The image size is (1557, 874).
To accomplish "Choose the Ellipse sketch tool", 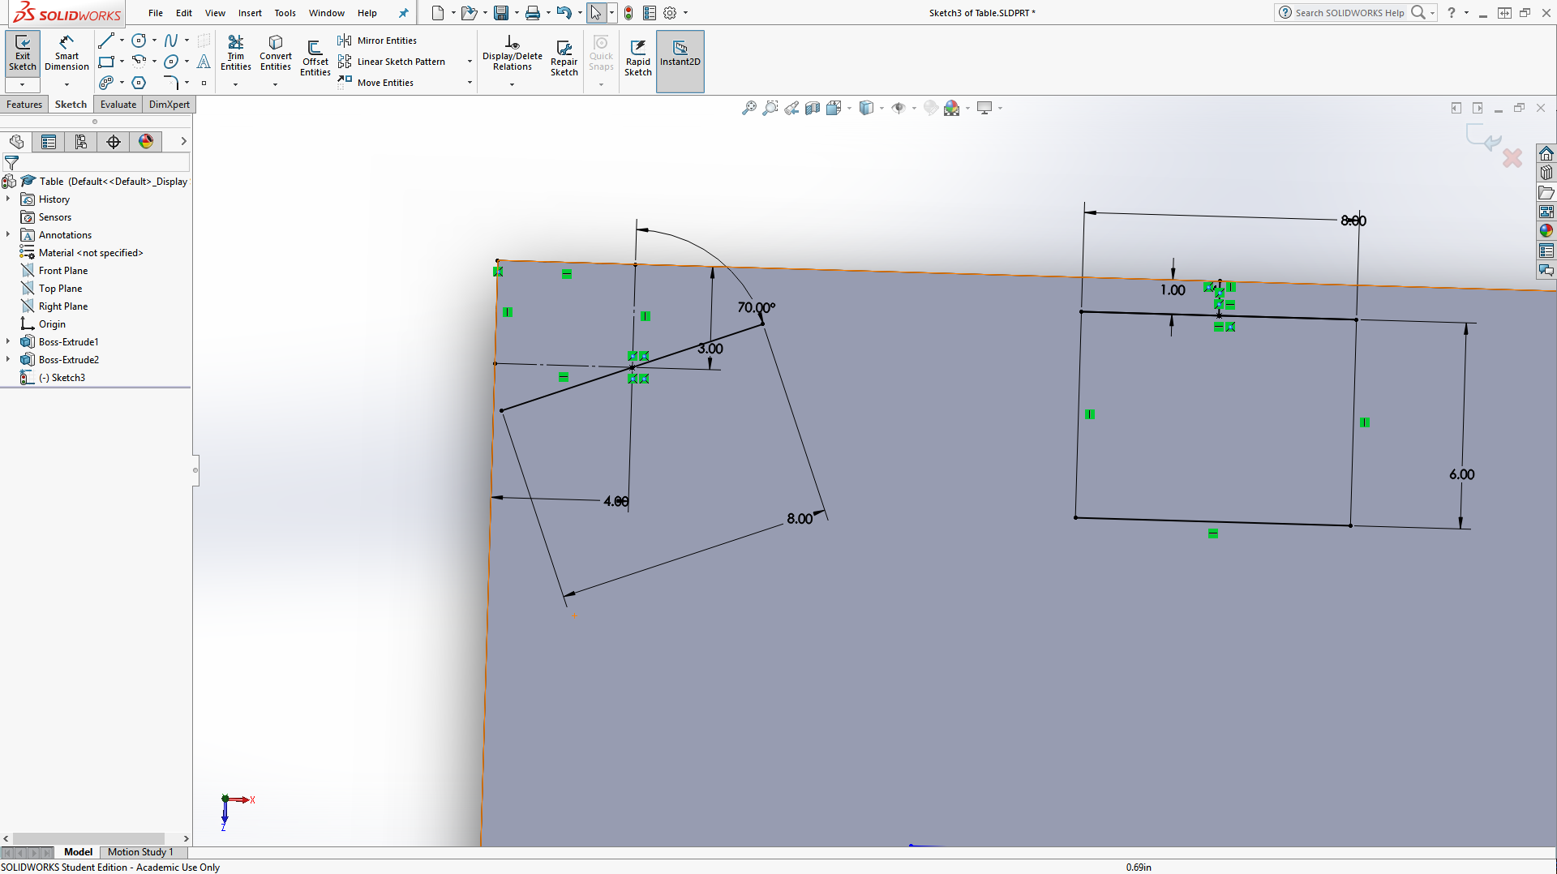I will point(171,62).
